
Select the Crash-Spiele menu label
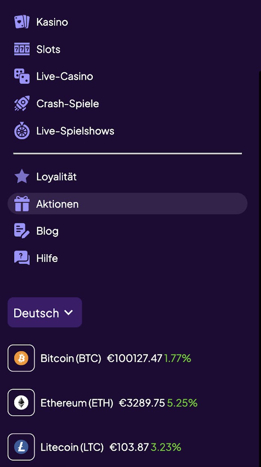coord(67,104)
